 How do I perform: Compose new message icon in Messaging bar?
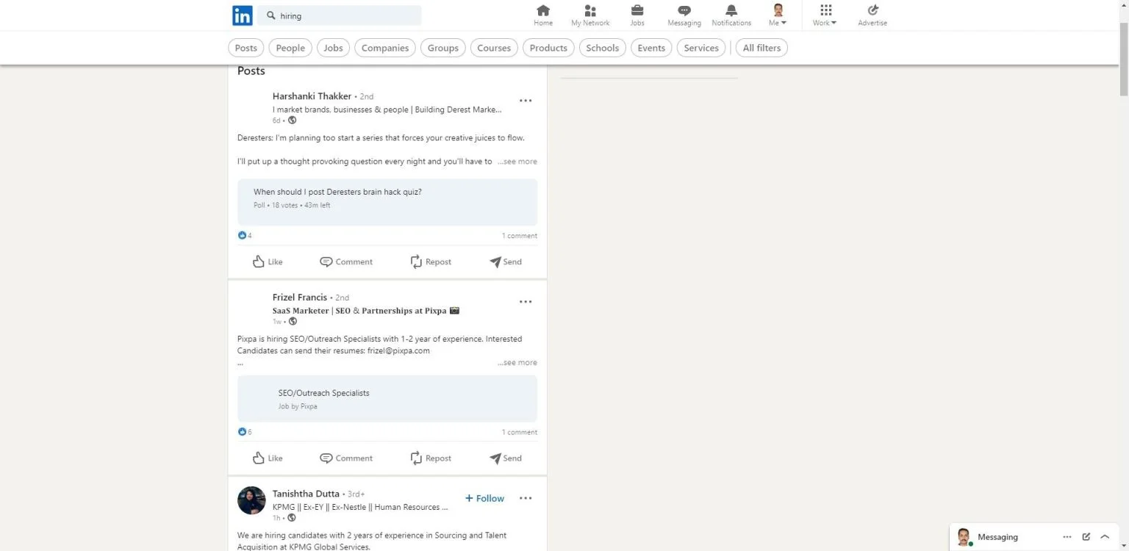[1086, 537]
